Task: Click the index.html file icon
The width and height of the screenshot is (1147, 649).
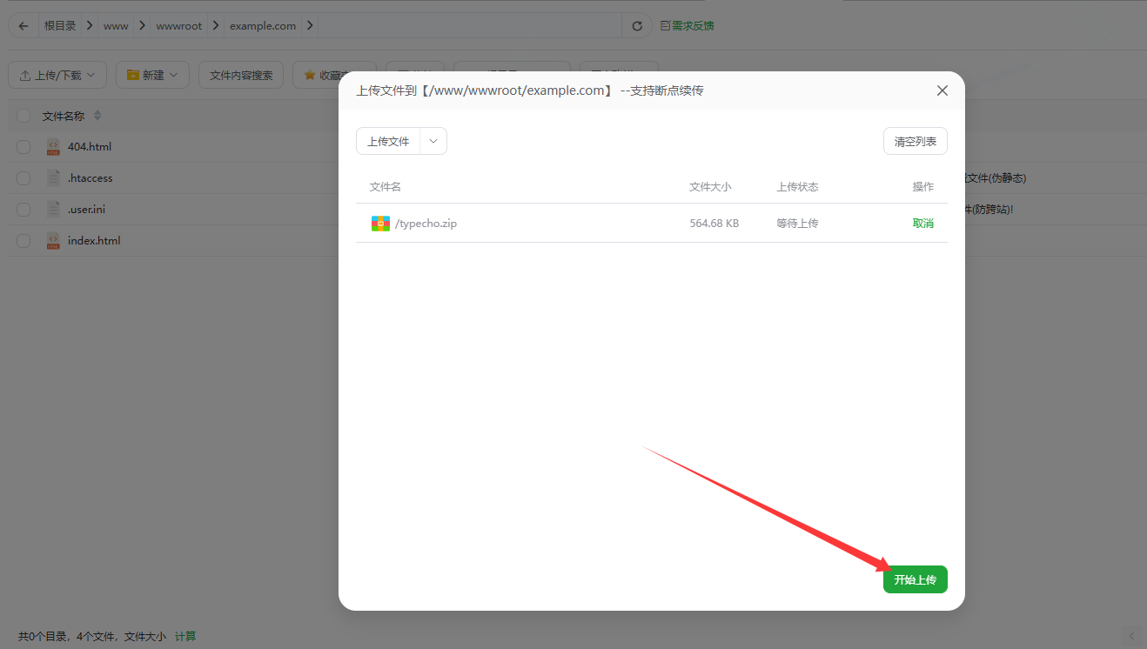Action: [x=53, y=241]
